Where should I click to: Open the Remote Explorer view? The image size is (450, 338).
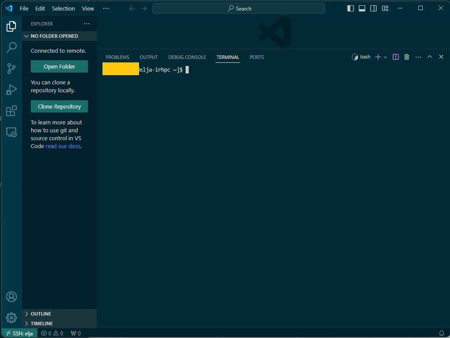tap(11, 132)
